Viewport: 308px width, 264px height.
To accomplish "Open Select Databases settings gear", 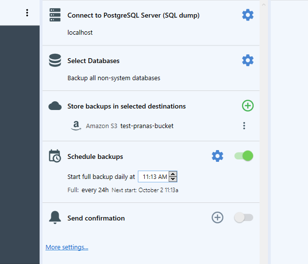I will click(x=248, y=60).
